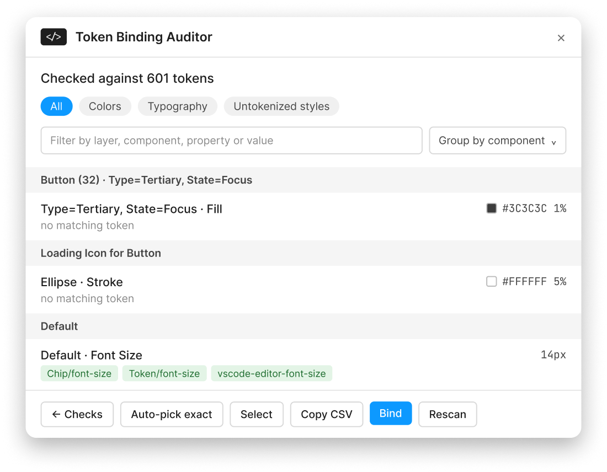Select the Type=Tertiary, State=Focus Fill row
607x472 pixels.
(x=303, y=217)
